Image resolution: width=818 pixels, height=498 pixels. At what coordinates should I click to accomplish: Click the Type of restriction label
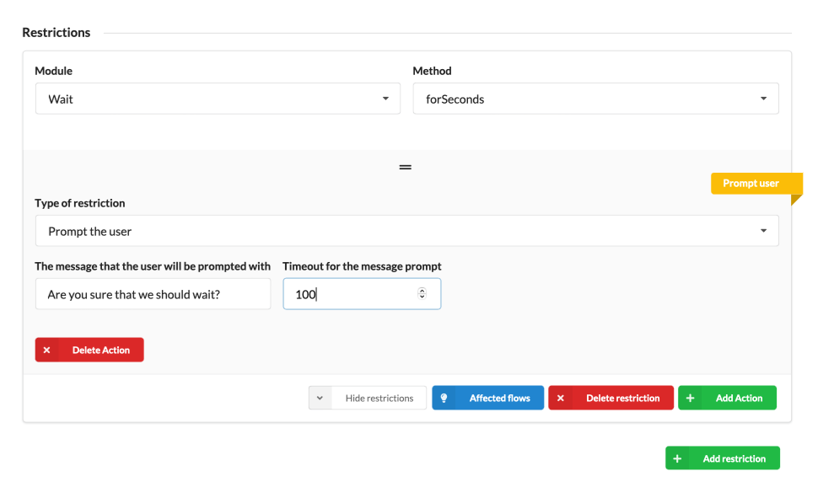(80, 203)
